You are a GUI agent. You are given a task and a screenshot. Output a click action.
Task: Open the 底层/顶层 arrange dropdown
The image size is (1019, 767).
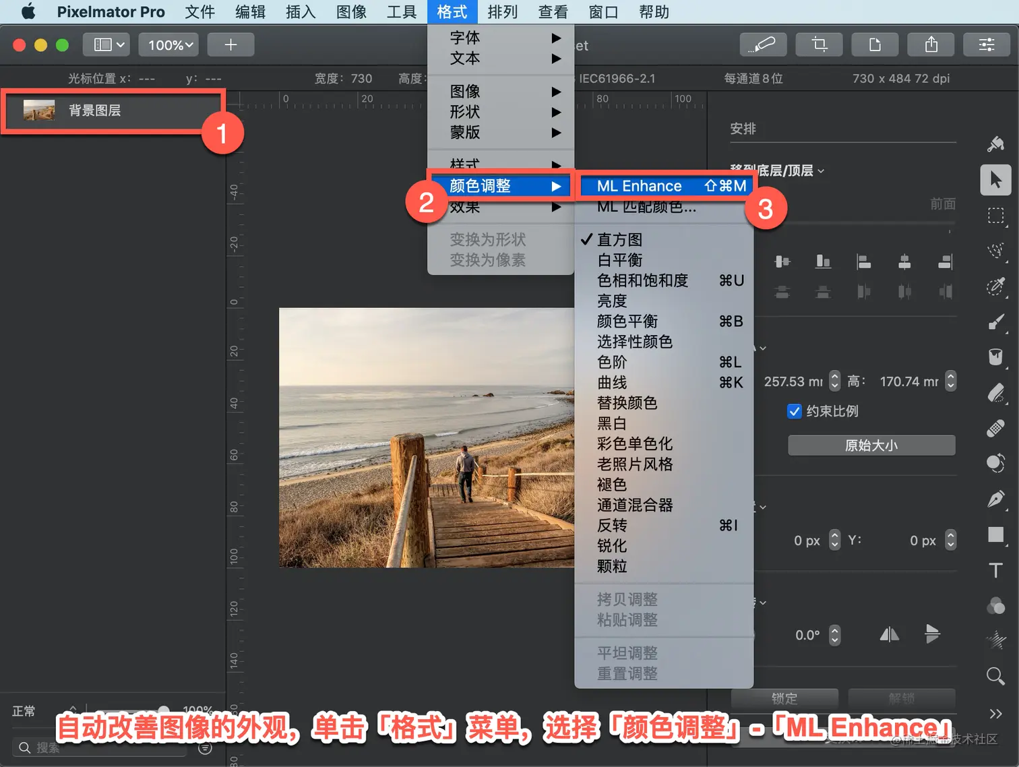pyautogui.click(x=778, y=171)
